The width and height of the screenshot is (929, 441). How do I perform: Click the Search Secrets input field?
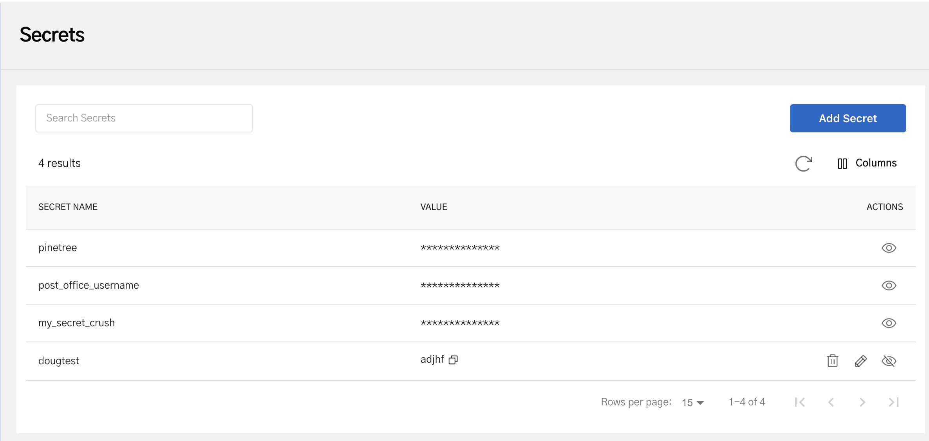(x=144, y=118)
